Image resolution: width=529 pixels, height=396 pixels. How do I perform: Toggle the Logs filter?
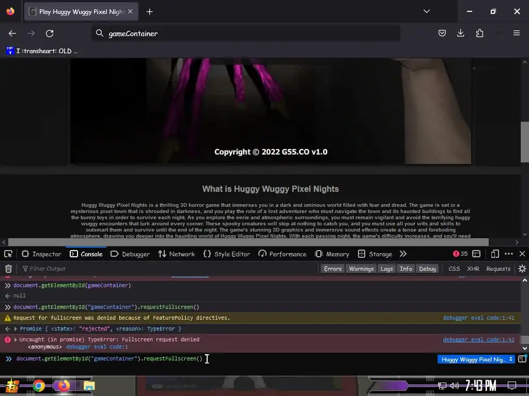386,269
